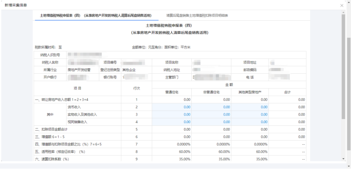
Task: Edit 货币收入 非普通住宅 amount field
Action: (211, 107)
